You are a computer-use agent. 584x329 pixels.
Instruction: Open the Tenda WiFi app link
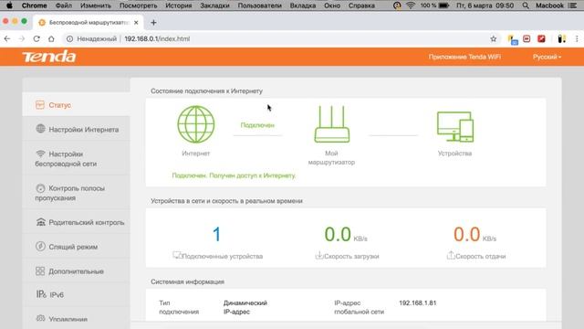pos(464,57)
